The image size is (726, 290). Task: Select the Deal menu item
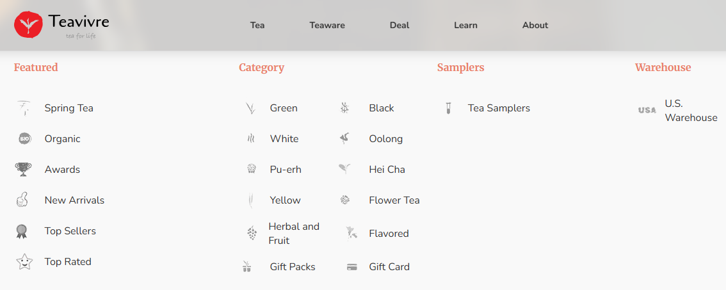(399, 26)
